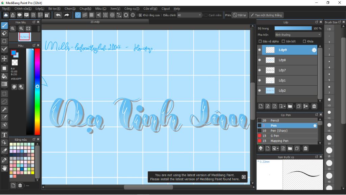Screen dimensions: 346x195
Task: Select the Text tool
Action: pos(4,135)
